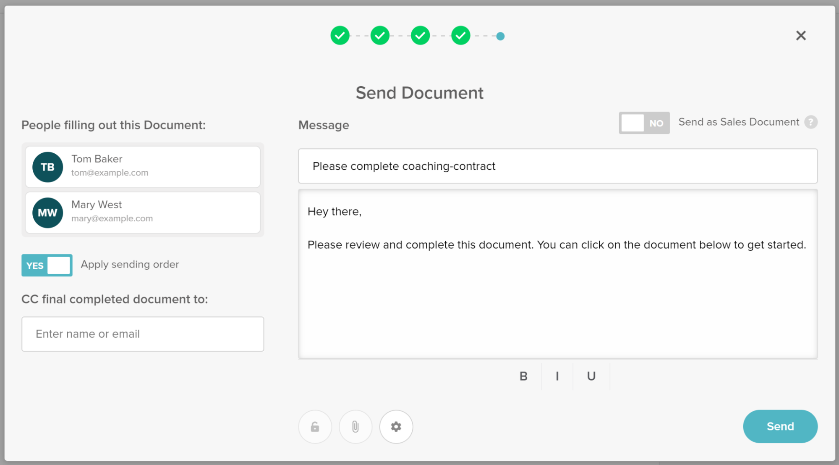Click Mary West's MW avatar
This screenshot has width=839, height=465.
click(x=47, y=213)
